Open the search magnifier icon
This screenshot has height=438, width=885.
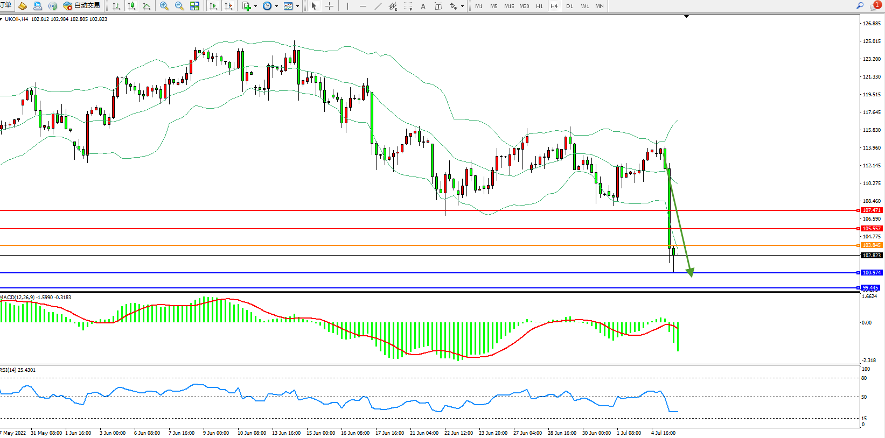click(x=860, y=6)
